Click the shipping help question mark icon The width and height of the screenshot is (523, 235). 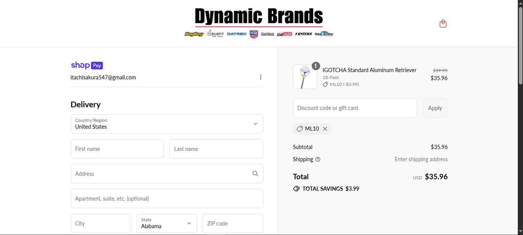(x=318, y=159)
